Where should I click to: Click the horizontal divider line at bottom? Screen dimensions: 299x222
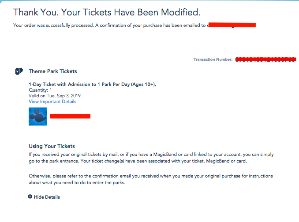tap(151, 213)
